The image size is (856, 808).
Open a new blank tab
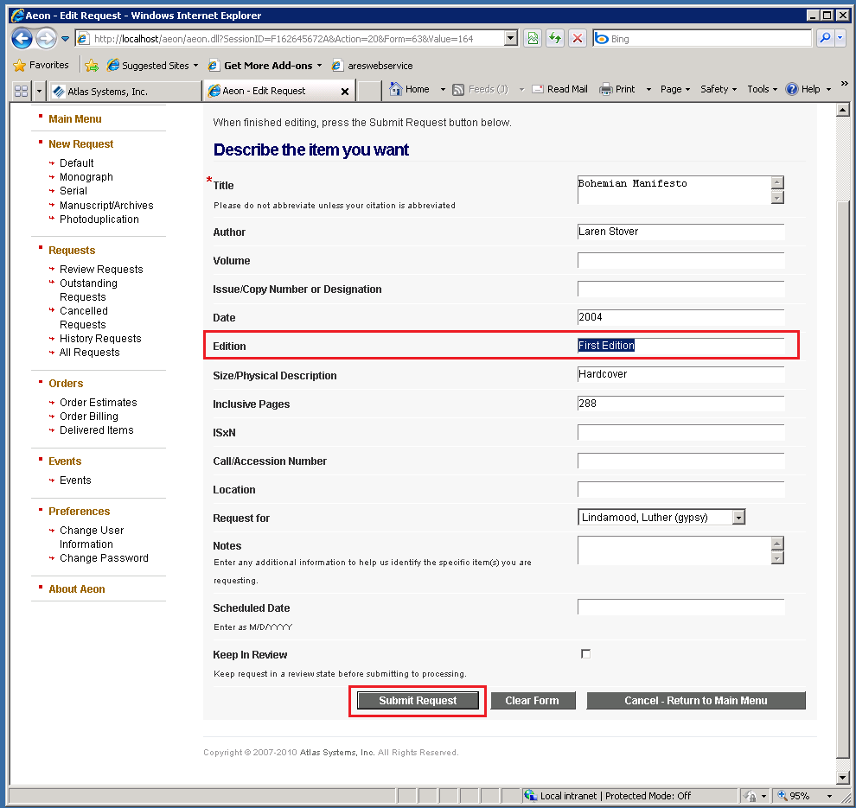[x=369, y=91]
